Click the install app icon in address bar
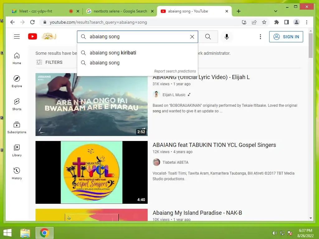The width and height of the screenshot is (319, 239). [x=244, y=22]
